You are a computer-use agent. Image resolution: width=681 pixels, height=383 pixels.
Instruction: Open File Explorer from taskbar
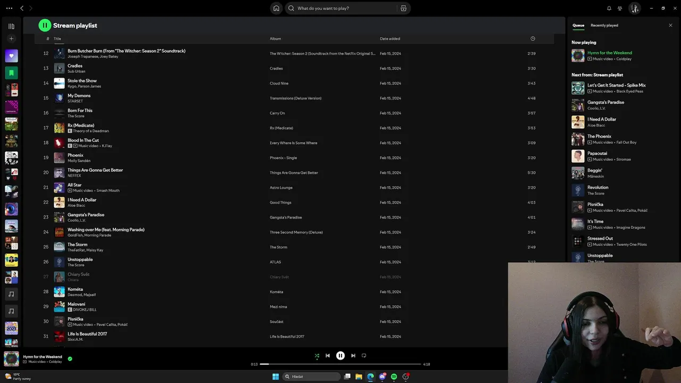coord(359,377)
